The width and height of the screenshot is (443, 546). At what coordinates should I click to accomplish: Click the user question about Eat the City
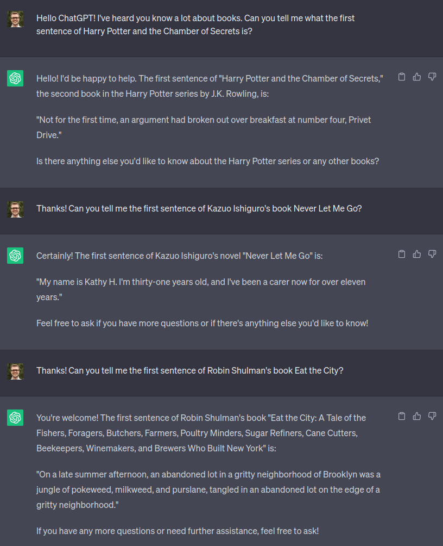click(189, 370)
